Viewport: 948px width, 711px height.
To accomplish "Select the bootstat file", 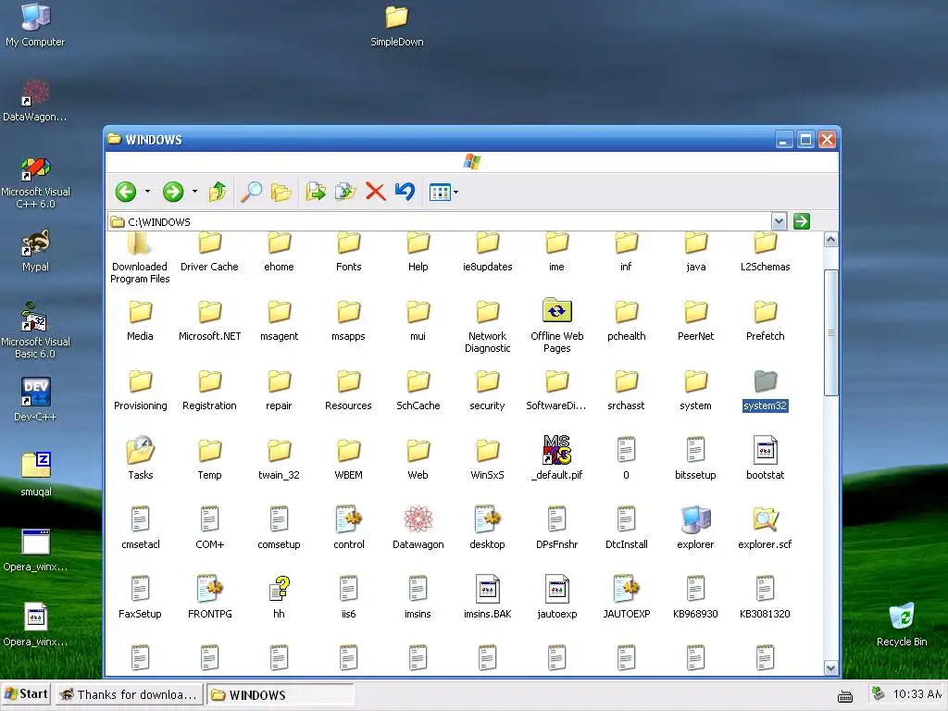I will pos(765,458).
